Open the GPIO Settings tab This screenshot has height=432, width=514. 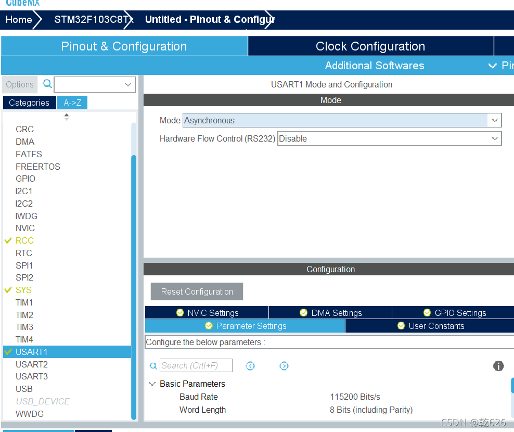point(454,313)
